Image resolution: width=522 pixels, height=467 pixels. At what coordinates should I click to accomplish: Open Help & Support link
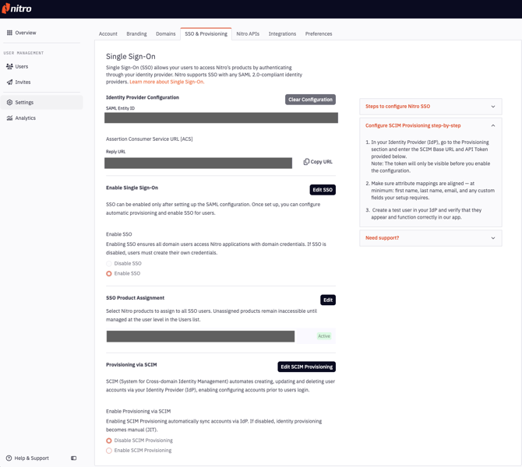pos(32,458)
